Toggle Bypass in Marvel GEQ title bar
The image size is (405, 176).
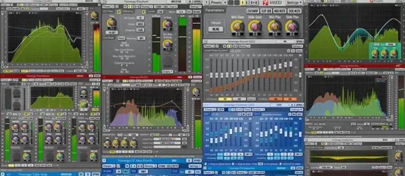pyautogui.click(x=299, y=41)
